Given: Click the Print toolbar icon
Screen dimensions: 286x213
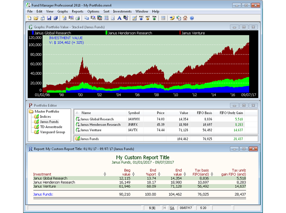Looking at the screenshot, I should (77, 18).
